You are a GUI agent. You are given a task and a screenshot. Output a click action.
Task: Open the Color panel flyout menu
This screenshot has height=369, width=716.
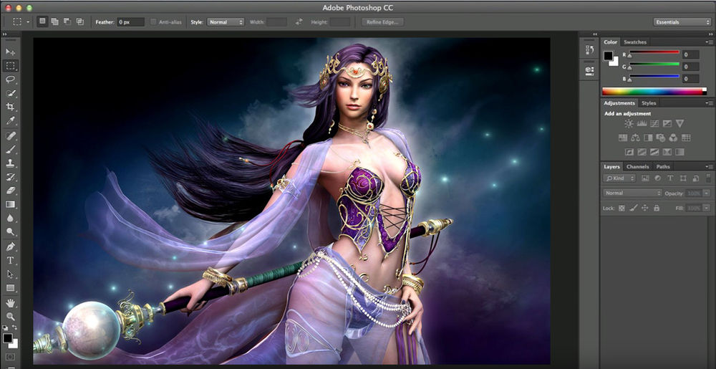coord(708,42)
